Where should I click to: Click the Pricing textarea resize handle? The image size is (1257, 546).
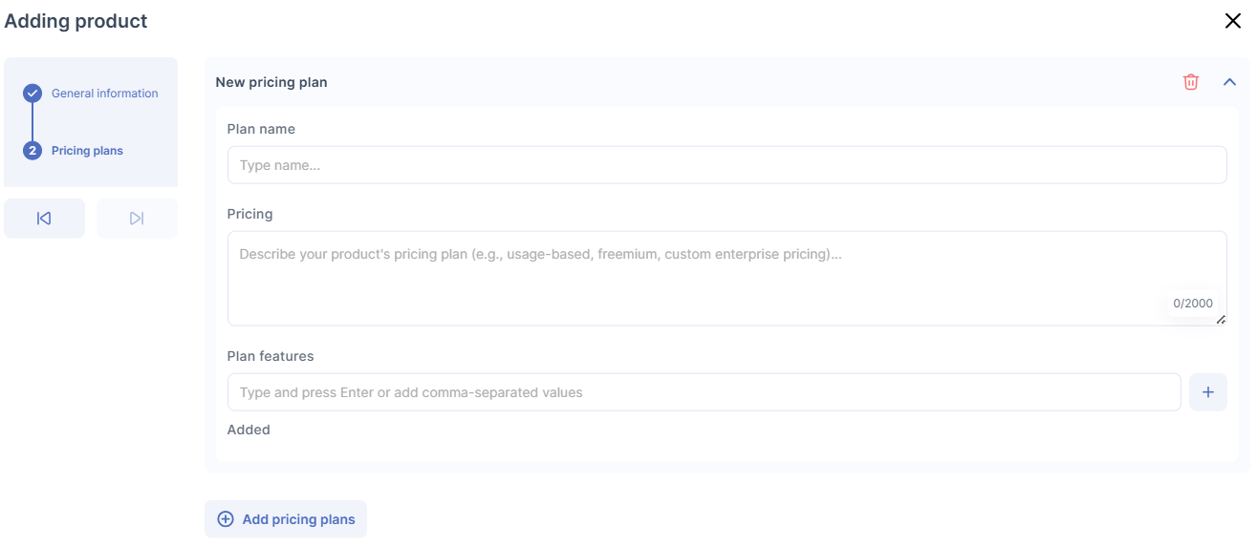[x=1221, y=320]
